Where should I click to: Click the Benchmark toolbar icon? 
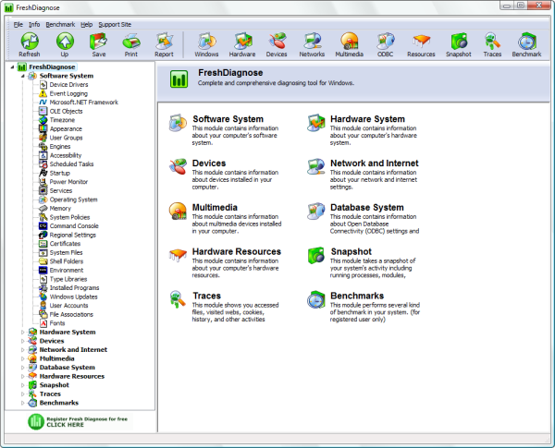(x=526, y=41)
